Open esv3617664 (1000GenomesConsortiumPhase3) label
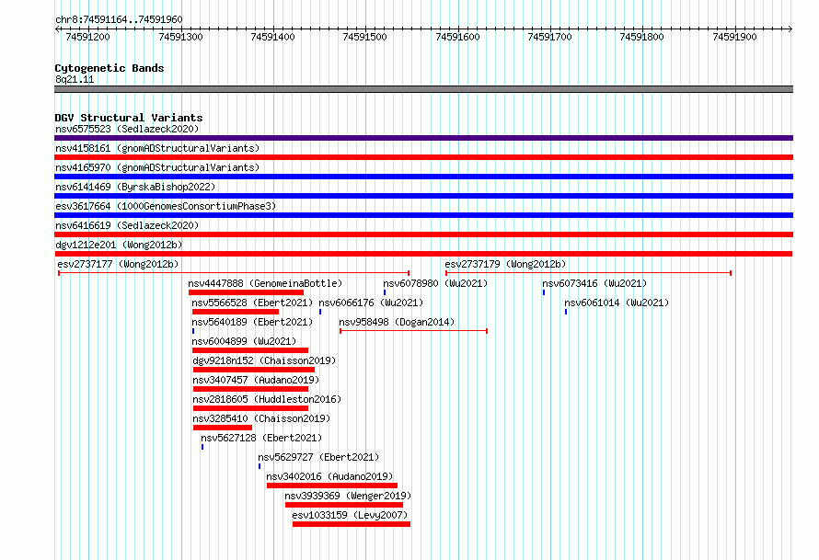 click(x=166, y=206)
